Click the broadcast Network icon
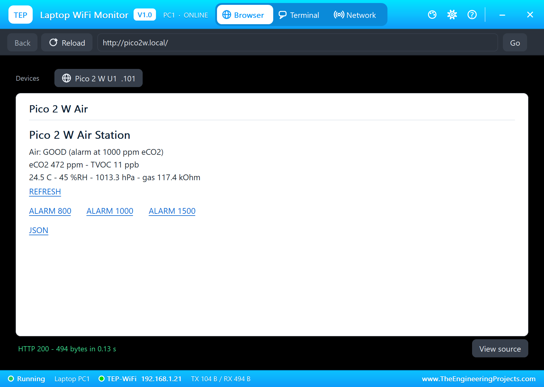Screen dimensions: 544x387 click(339, 15)
